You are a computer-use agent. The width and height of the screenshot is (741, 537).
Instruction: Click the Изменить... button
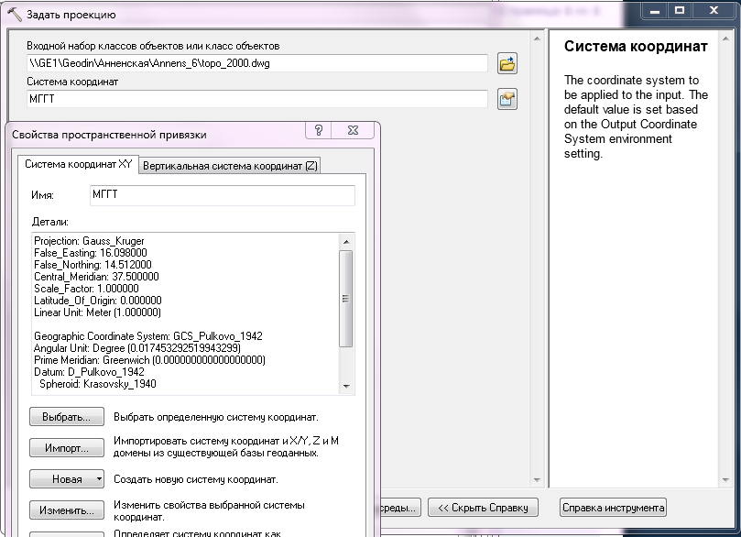click(x=67, y=510)
